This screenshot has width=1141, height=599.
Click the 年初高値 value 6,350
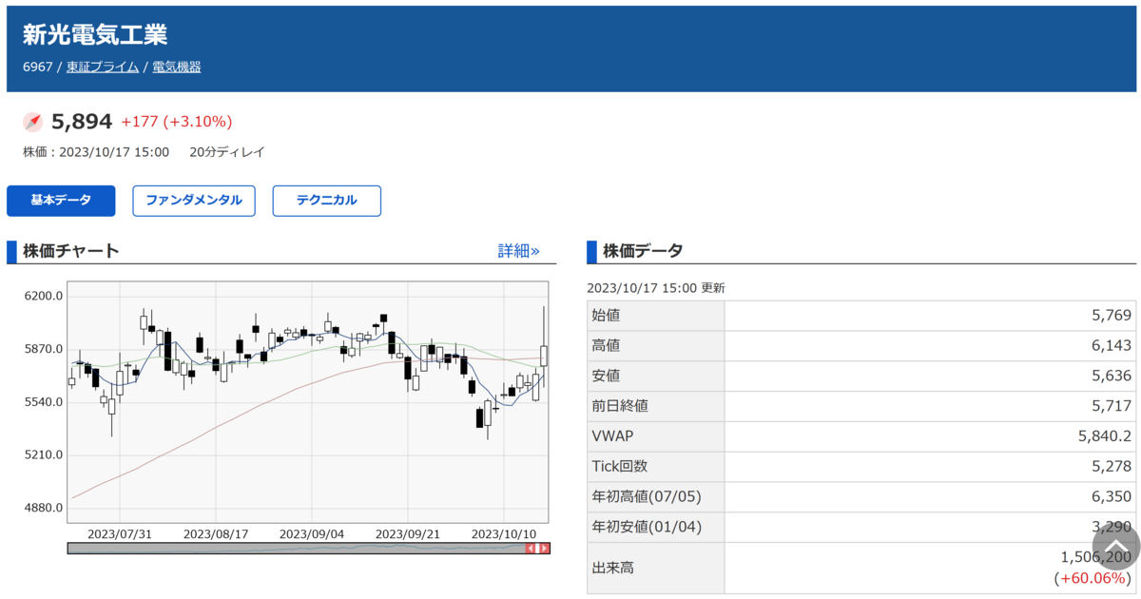1112,496
